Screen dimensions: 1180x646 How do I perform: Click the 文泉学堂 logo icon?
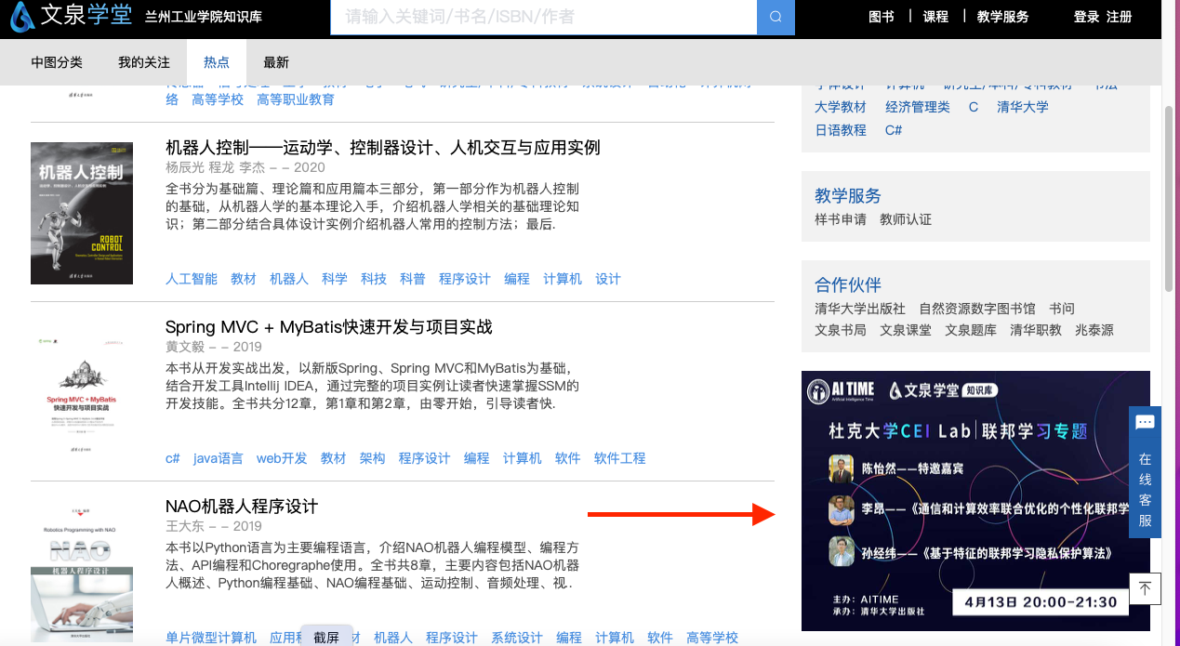click(x=22, y=17)
